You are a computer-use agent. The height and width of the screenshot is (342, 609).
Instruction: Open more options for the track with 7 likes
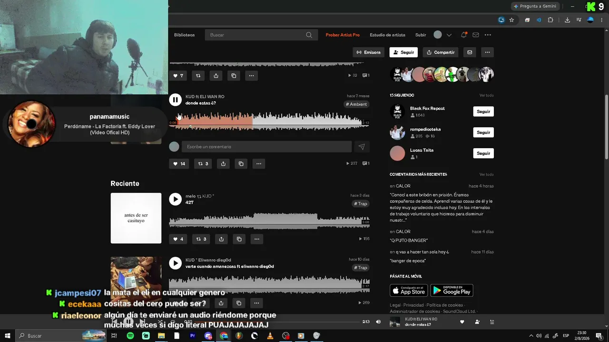coord(251,76)
